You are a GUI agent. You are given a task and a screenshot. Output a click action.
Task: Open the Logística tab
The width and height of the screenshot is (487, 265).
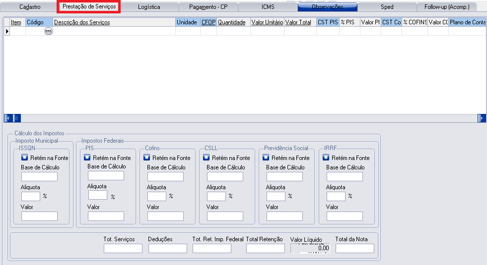(149, 7)
